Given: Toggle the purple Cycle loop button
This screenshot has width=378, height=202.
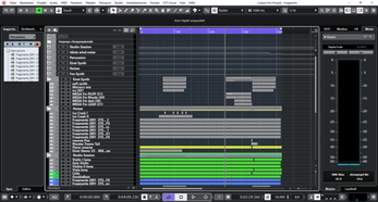Looking at the screenshot, I should (169, 196).
